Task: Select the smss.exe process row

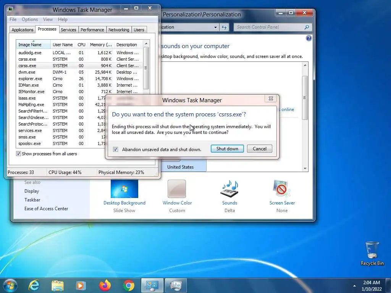Action: pyautogui.click(x=61, y=137)
